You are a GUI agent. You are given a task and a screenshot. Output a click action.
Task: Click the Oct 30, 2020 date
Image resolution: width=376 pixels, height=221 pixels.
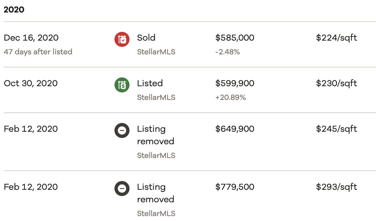point(31,84)
